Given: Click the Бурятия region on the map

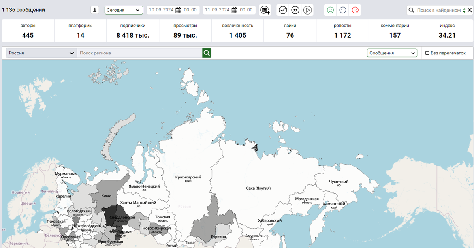Looking at the screenshot, I should 218,237.
